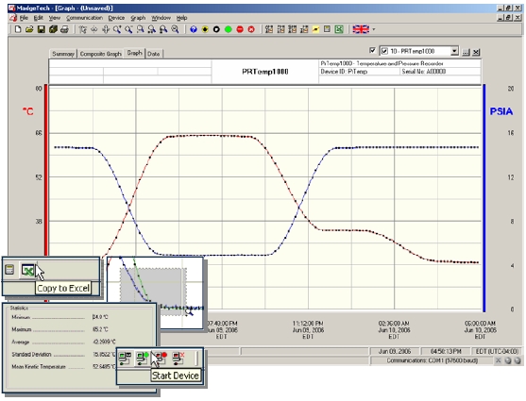526x401 pixels.
Task: Toggle the checkbox inside the 10 - PRTemp1000 combo
Action: tap(384, 51)
